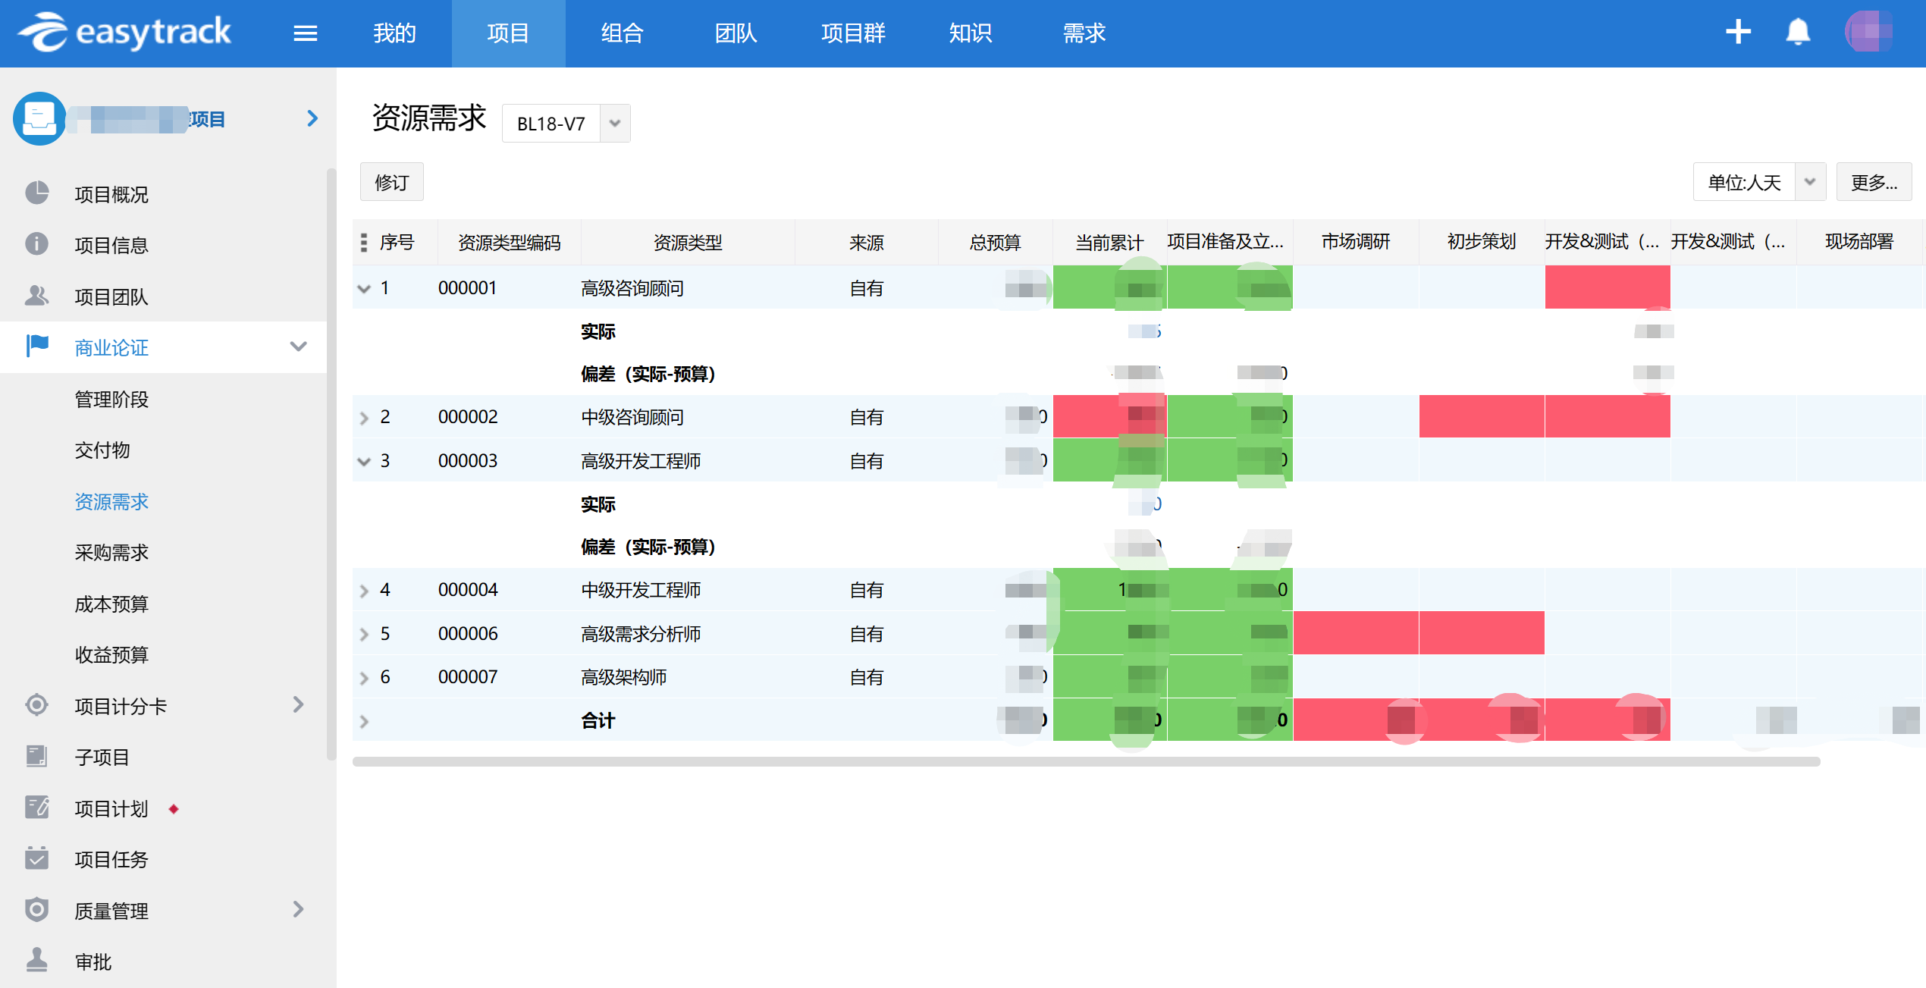Screen dimensions: 1926x988
Task: Click the hamburger menu icon
Action: 305,33
